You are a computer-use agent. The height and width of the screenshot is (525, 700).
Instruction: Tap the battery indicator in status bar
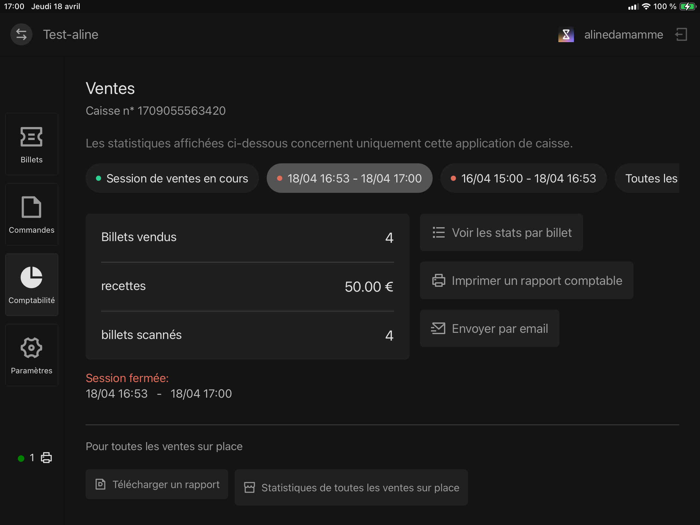point(688,6)
